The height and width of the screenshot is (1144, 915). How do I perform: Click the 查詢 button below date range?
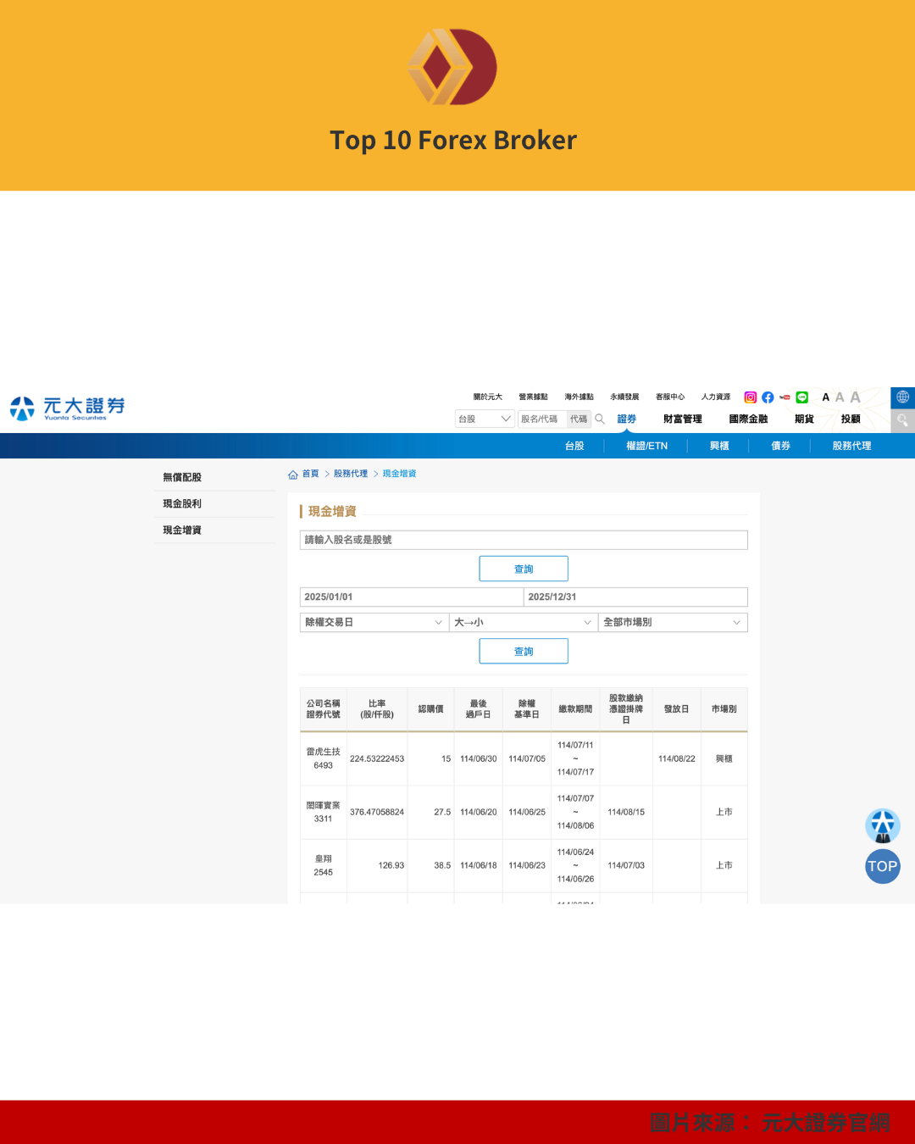pyautogui.click(x=524, y=652)
